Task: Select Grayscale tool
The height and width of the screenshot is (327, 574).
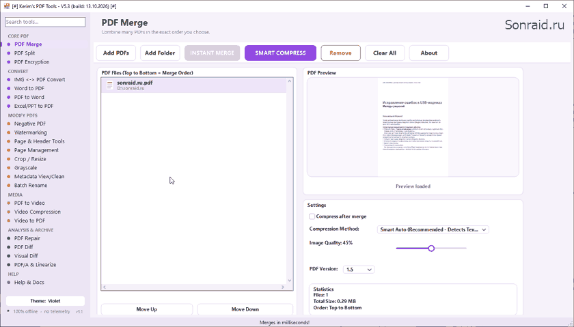Action: (x=25, y=167)
